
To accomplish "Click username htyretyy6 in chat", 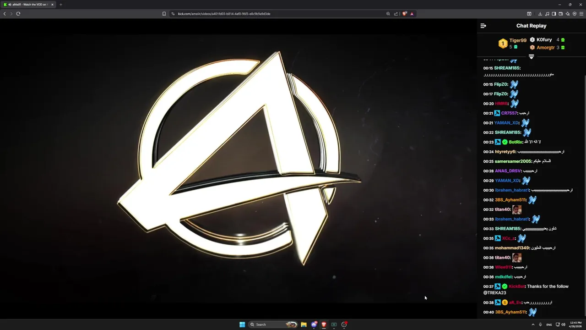I will coord(505,152).
